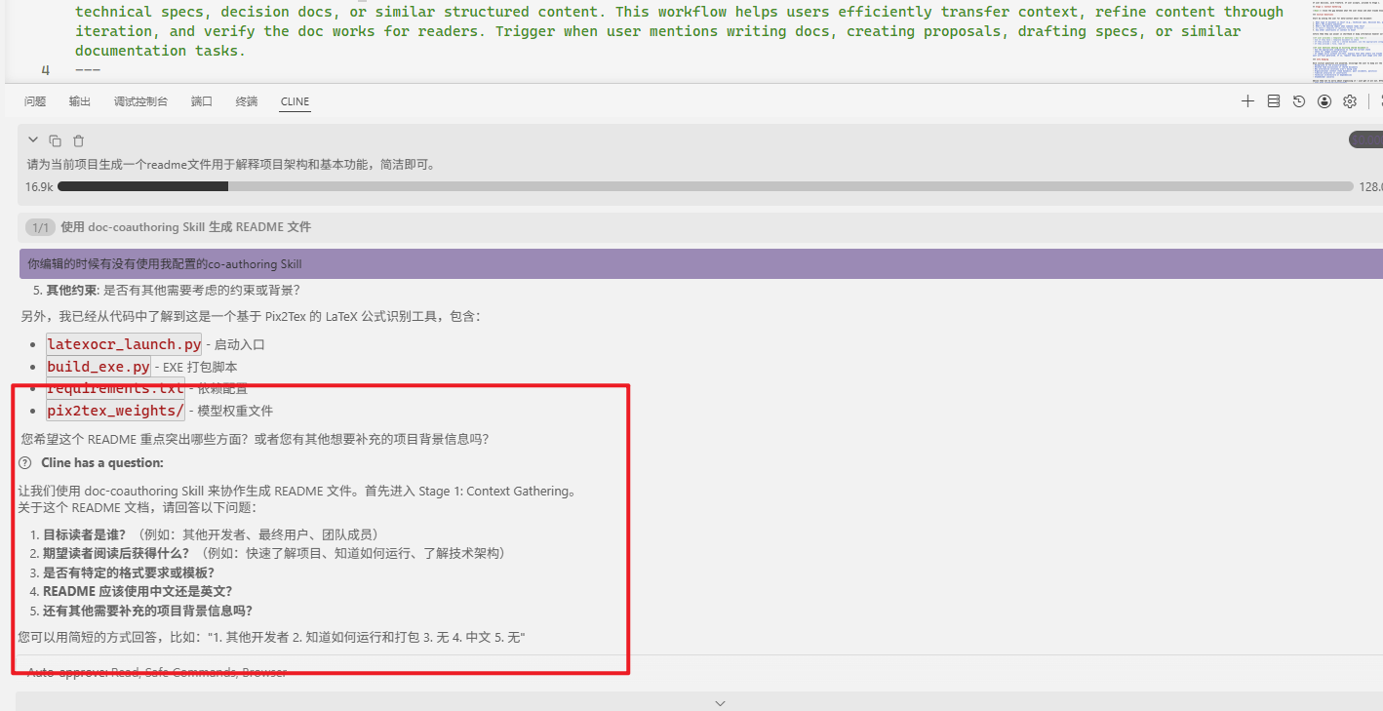Click the example short answer line

pos(272,637)
